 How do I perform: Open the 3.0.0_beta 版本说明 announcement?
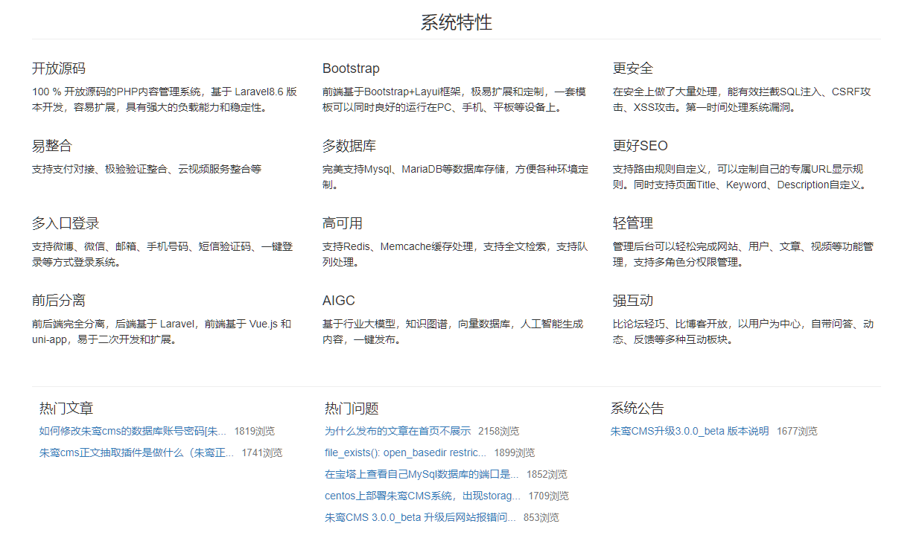(689, 431)
